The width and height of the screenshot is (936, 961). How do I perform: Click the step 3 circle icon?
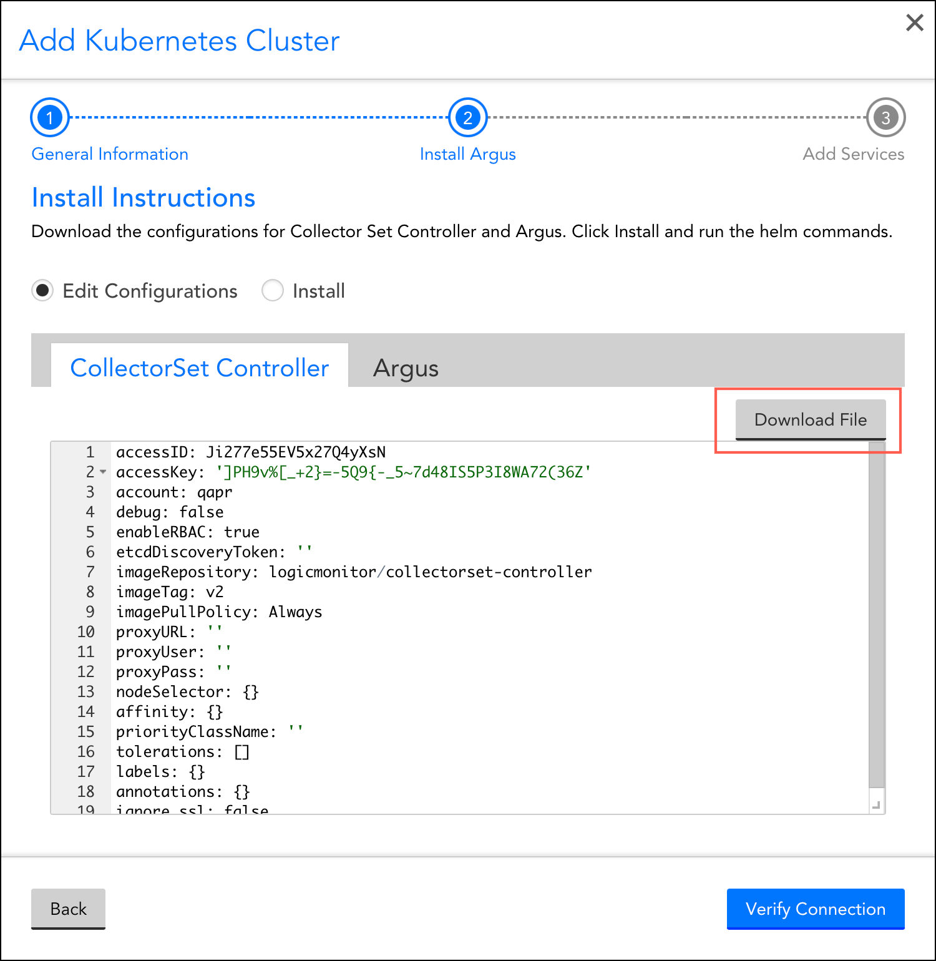[885, 117]
